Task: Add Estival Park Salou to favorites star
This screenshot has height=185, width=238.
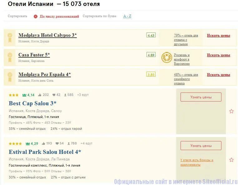Action: click(x=231, y=160)
